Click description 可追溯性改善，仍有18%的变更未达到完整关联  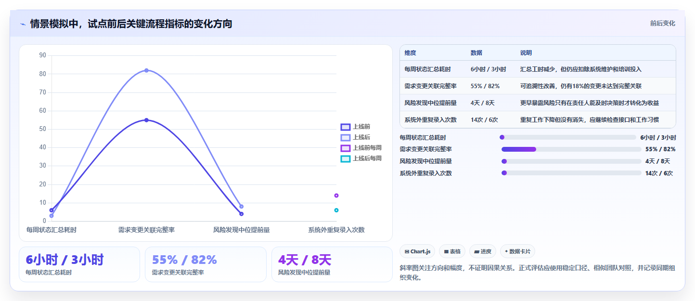581,86
